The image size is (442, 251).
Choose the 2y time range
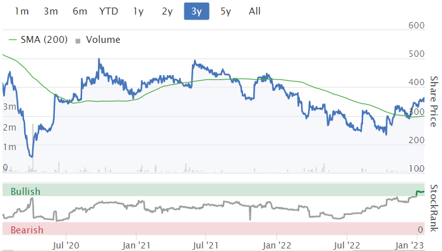(x=167, y=11)
